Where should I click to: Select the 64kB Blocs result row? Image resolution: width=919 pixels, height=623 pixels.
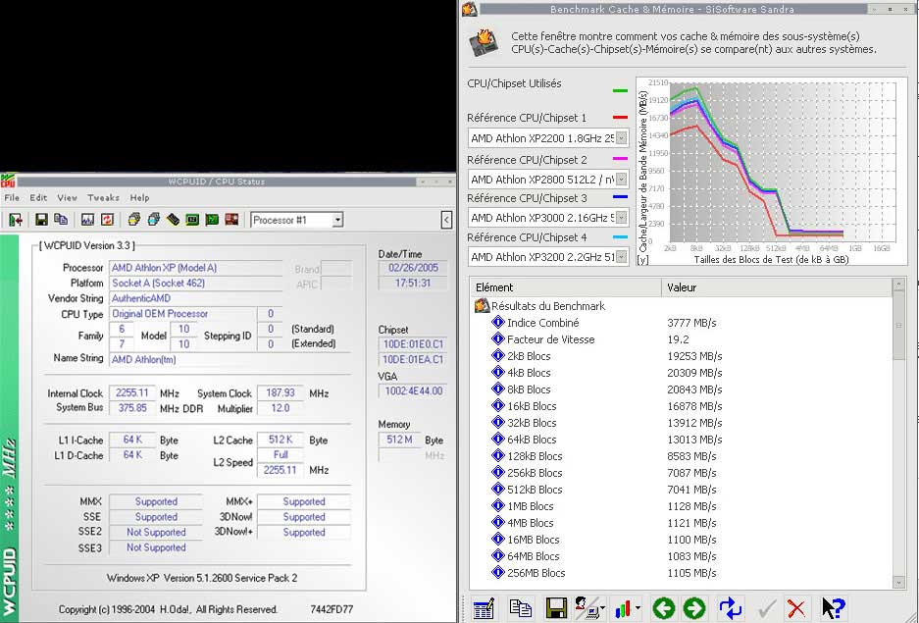tap(683, 439)
